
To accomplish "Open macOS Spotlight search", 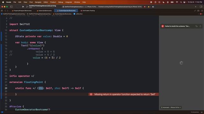I will click(x=181, y=2).
